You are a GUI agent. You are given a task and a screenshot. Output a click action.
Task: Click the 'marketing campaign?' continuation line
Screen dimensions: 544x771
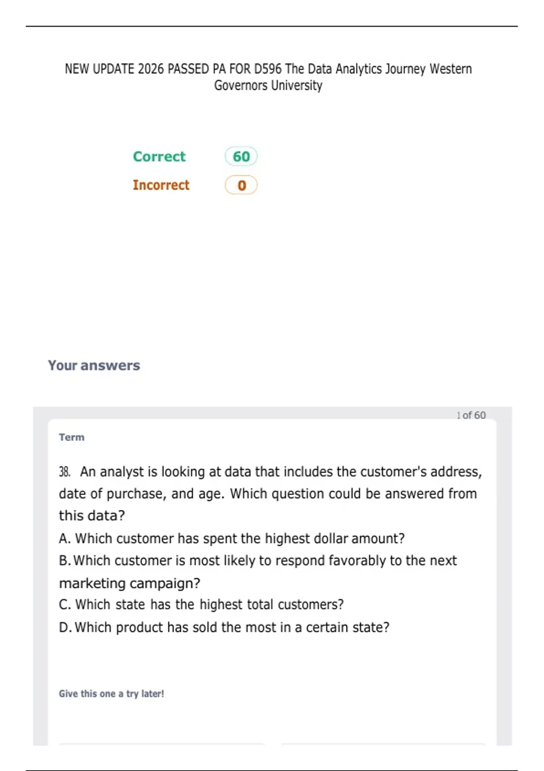point(130,583)
